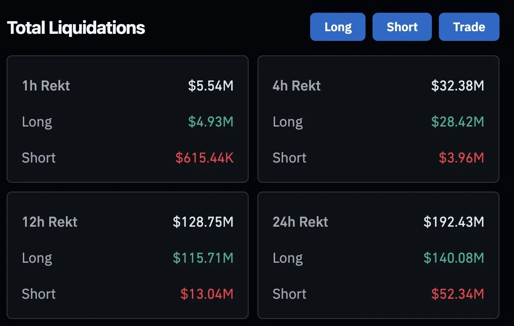Viewport: 514px width, 326px height.
Task: Click the 4h long $28.42M value
Action: click(x=457, y=122)
